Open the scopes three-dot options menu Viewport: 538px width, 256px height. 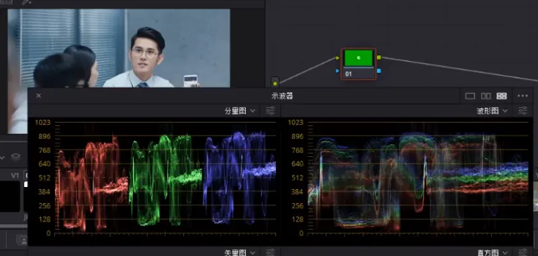point(523,97)
